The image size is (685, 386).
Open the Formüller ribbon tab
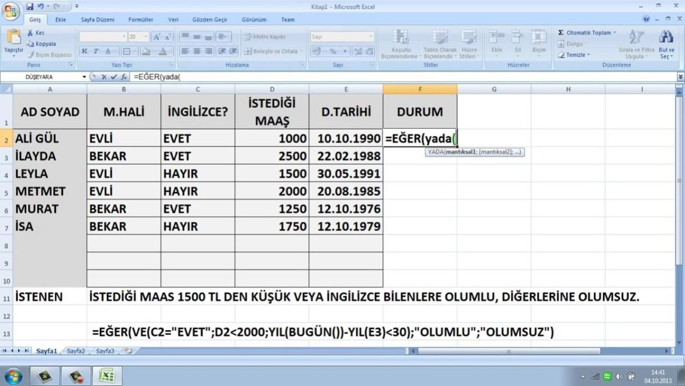click(x=140, y=19)
